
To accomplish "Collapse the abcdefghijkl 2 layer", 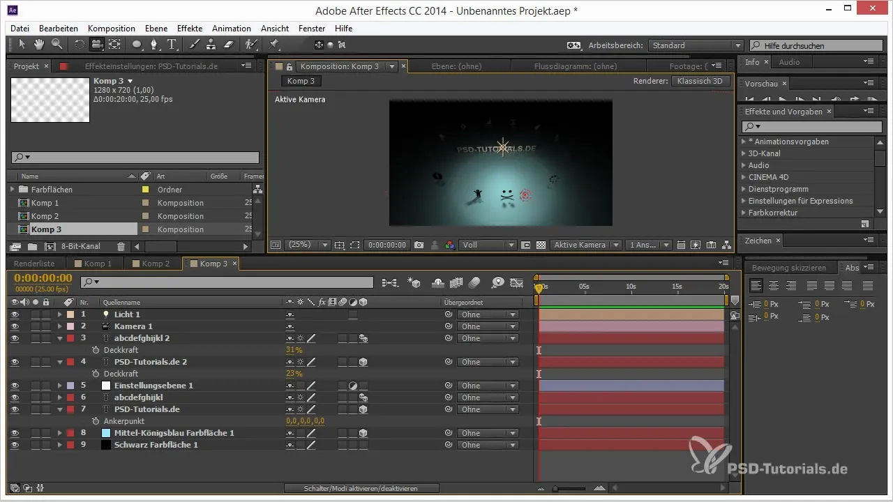I will pos(60,338).
